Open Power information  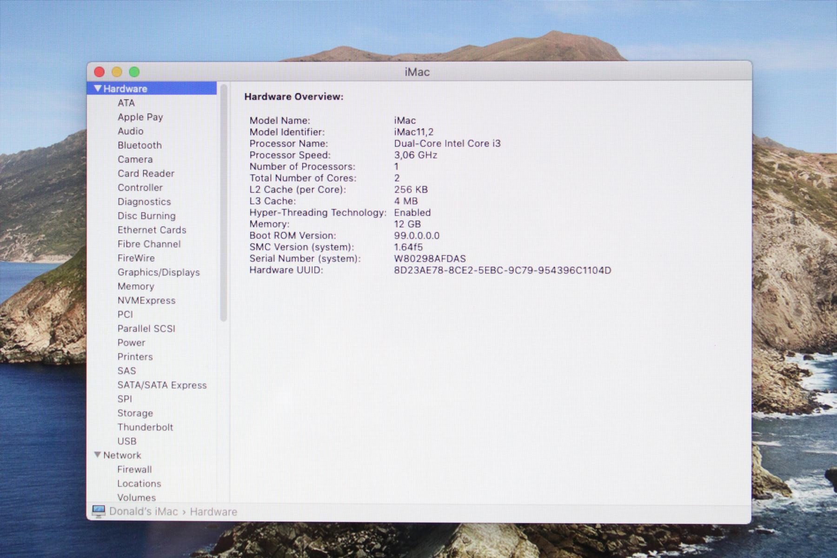click(131, 343)
